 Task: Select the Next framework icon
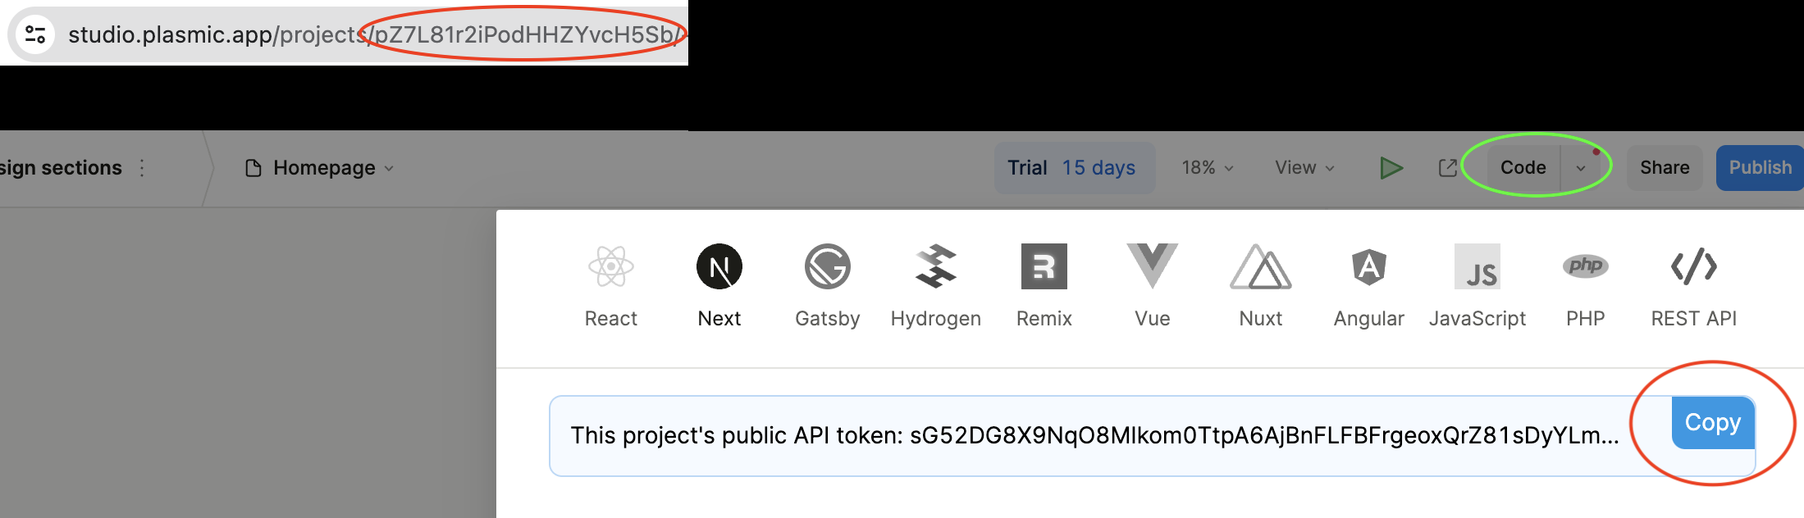[x=719, y=266]
